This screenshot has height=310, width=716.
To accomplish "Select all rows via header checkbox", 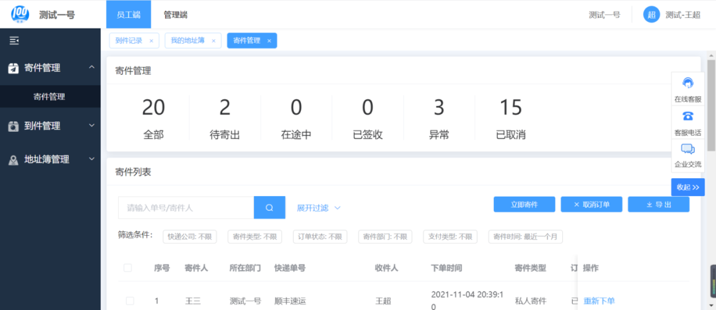I will pos(128,268).
